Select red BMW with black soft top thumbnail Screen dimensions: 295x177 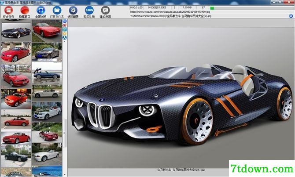[16, 76]
